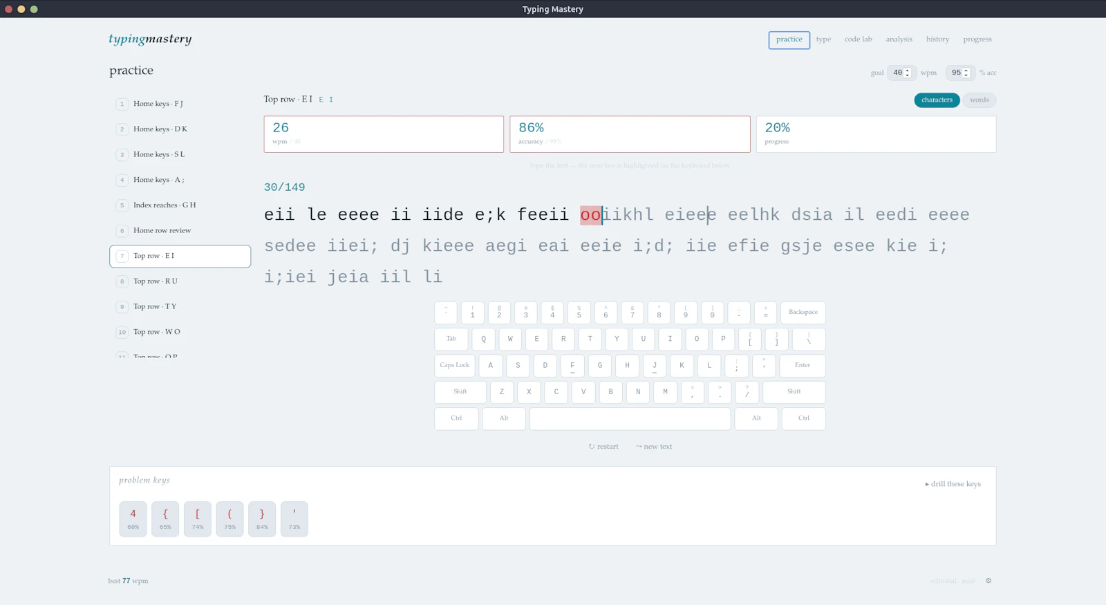Click the problem keys panel heading

click(144, 480)
